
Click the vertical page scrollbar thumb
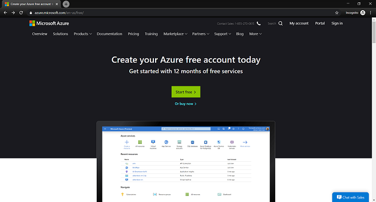point(374,32)
